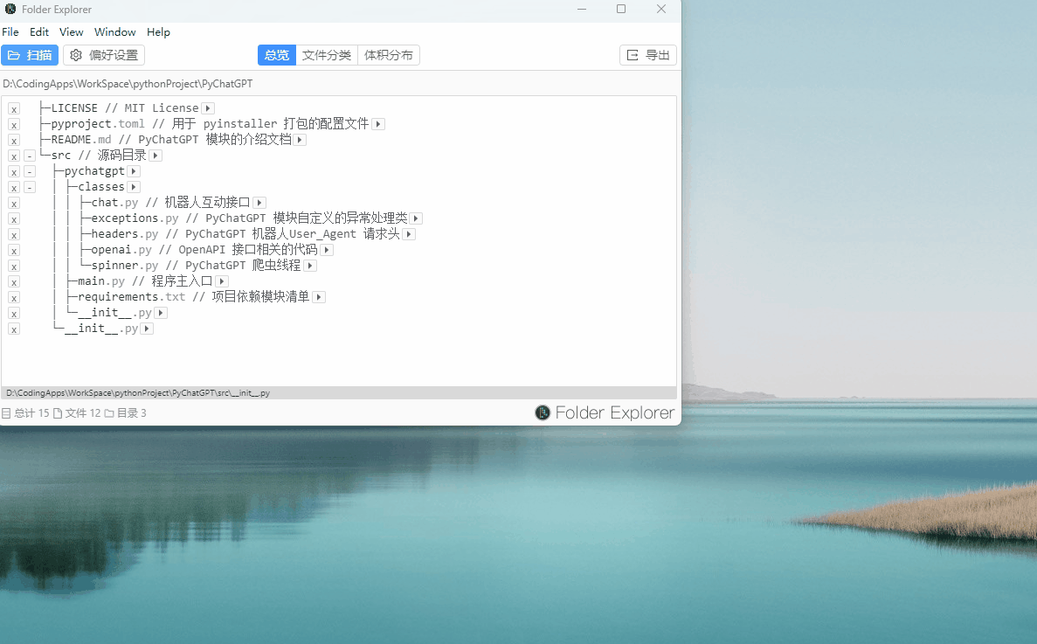Click arrow icon after requirements.txt comment
Screen dimensions: 1037x644
pos(319,298)
